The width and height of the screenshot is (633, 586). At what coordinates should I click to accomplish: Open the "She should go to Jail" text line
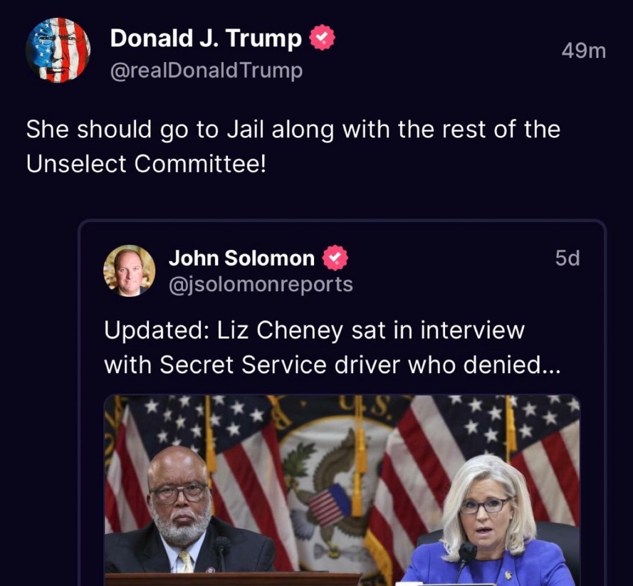pyautogui.click(x=293, y=130)
